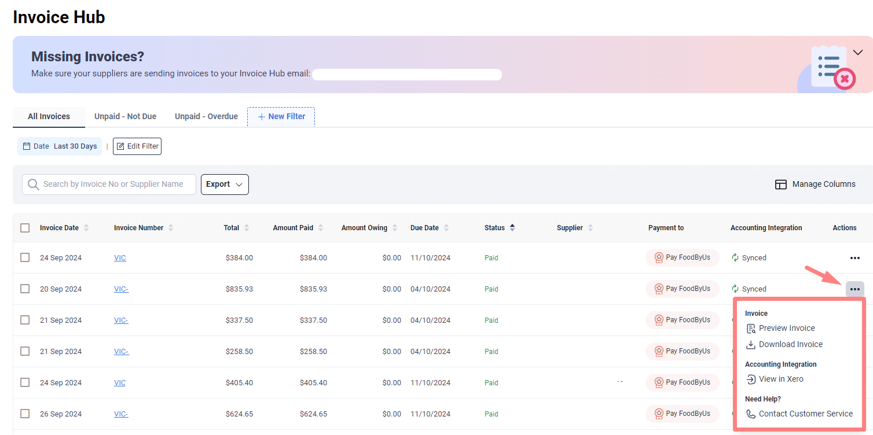Click the search magnifier icon
This screenshot has height=435, width=873.
pos(33,184)
